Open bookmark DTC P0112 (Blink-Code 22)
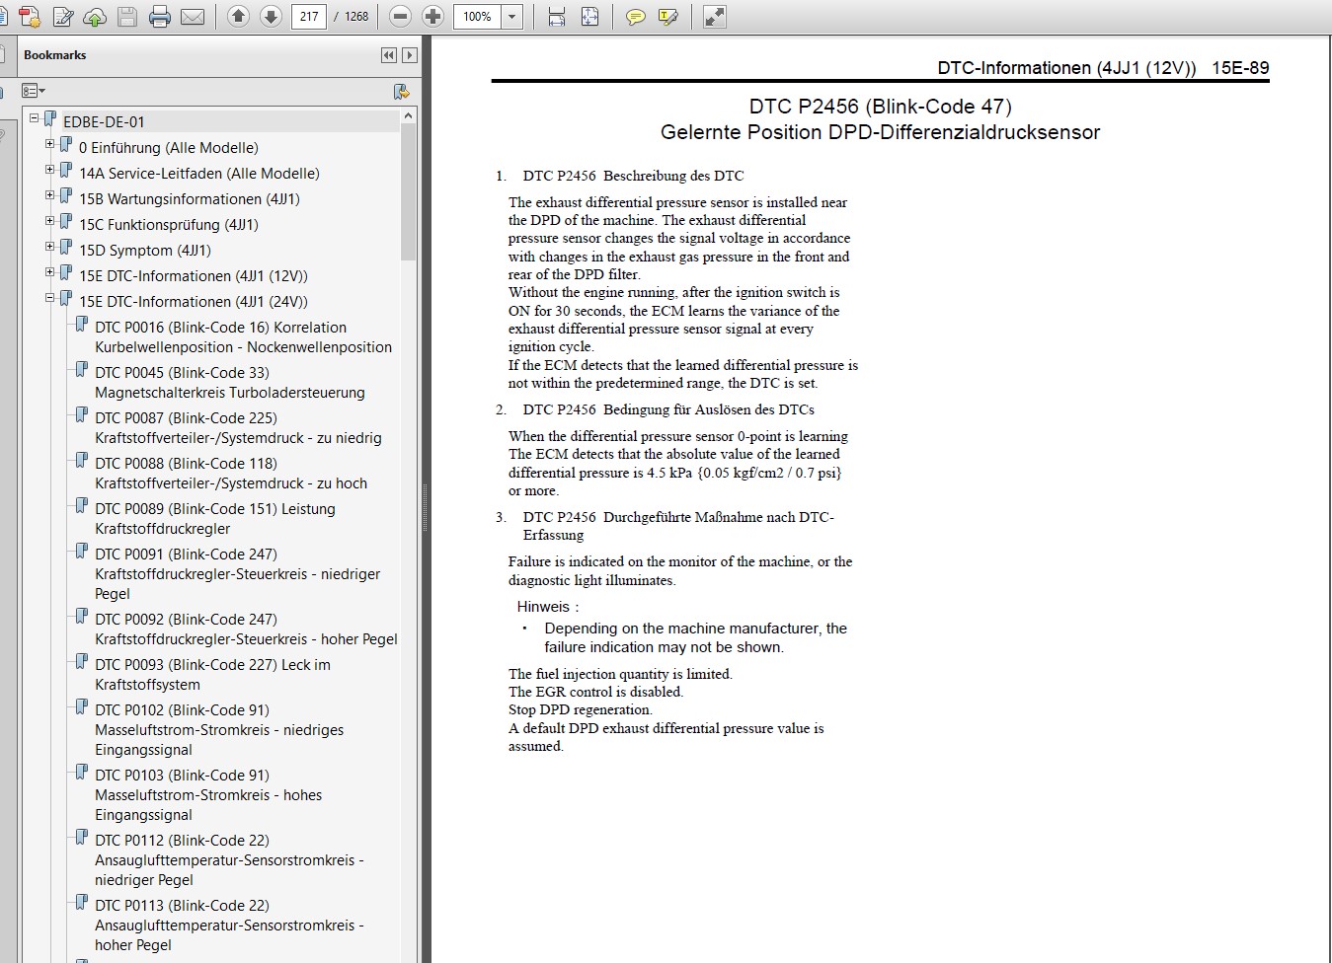This screenshot has height=963, width=1332. 229,860
